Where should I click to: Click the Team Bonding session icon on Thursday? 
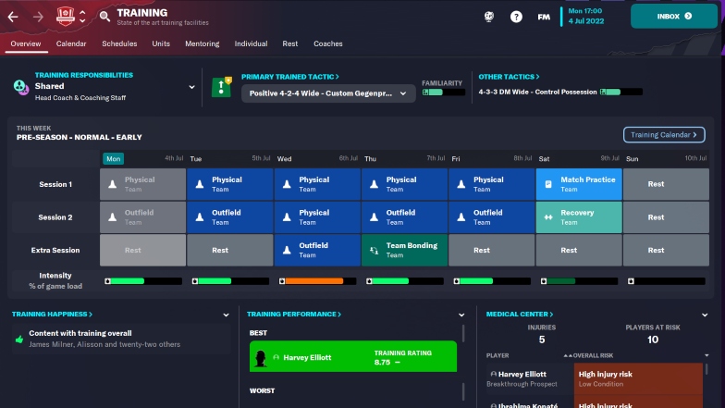click(375, 251)
